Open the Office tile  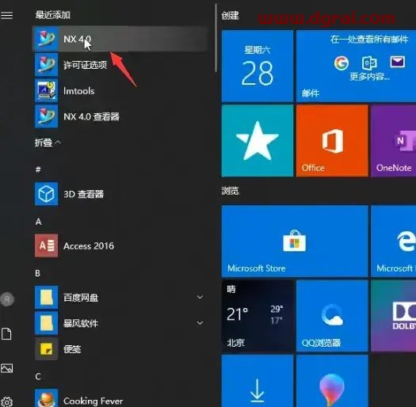coord(332,140)
